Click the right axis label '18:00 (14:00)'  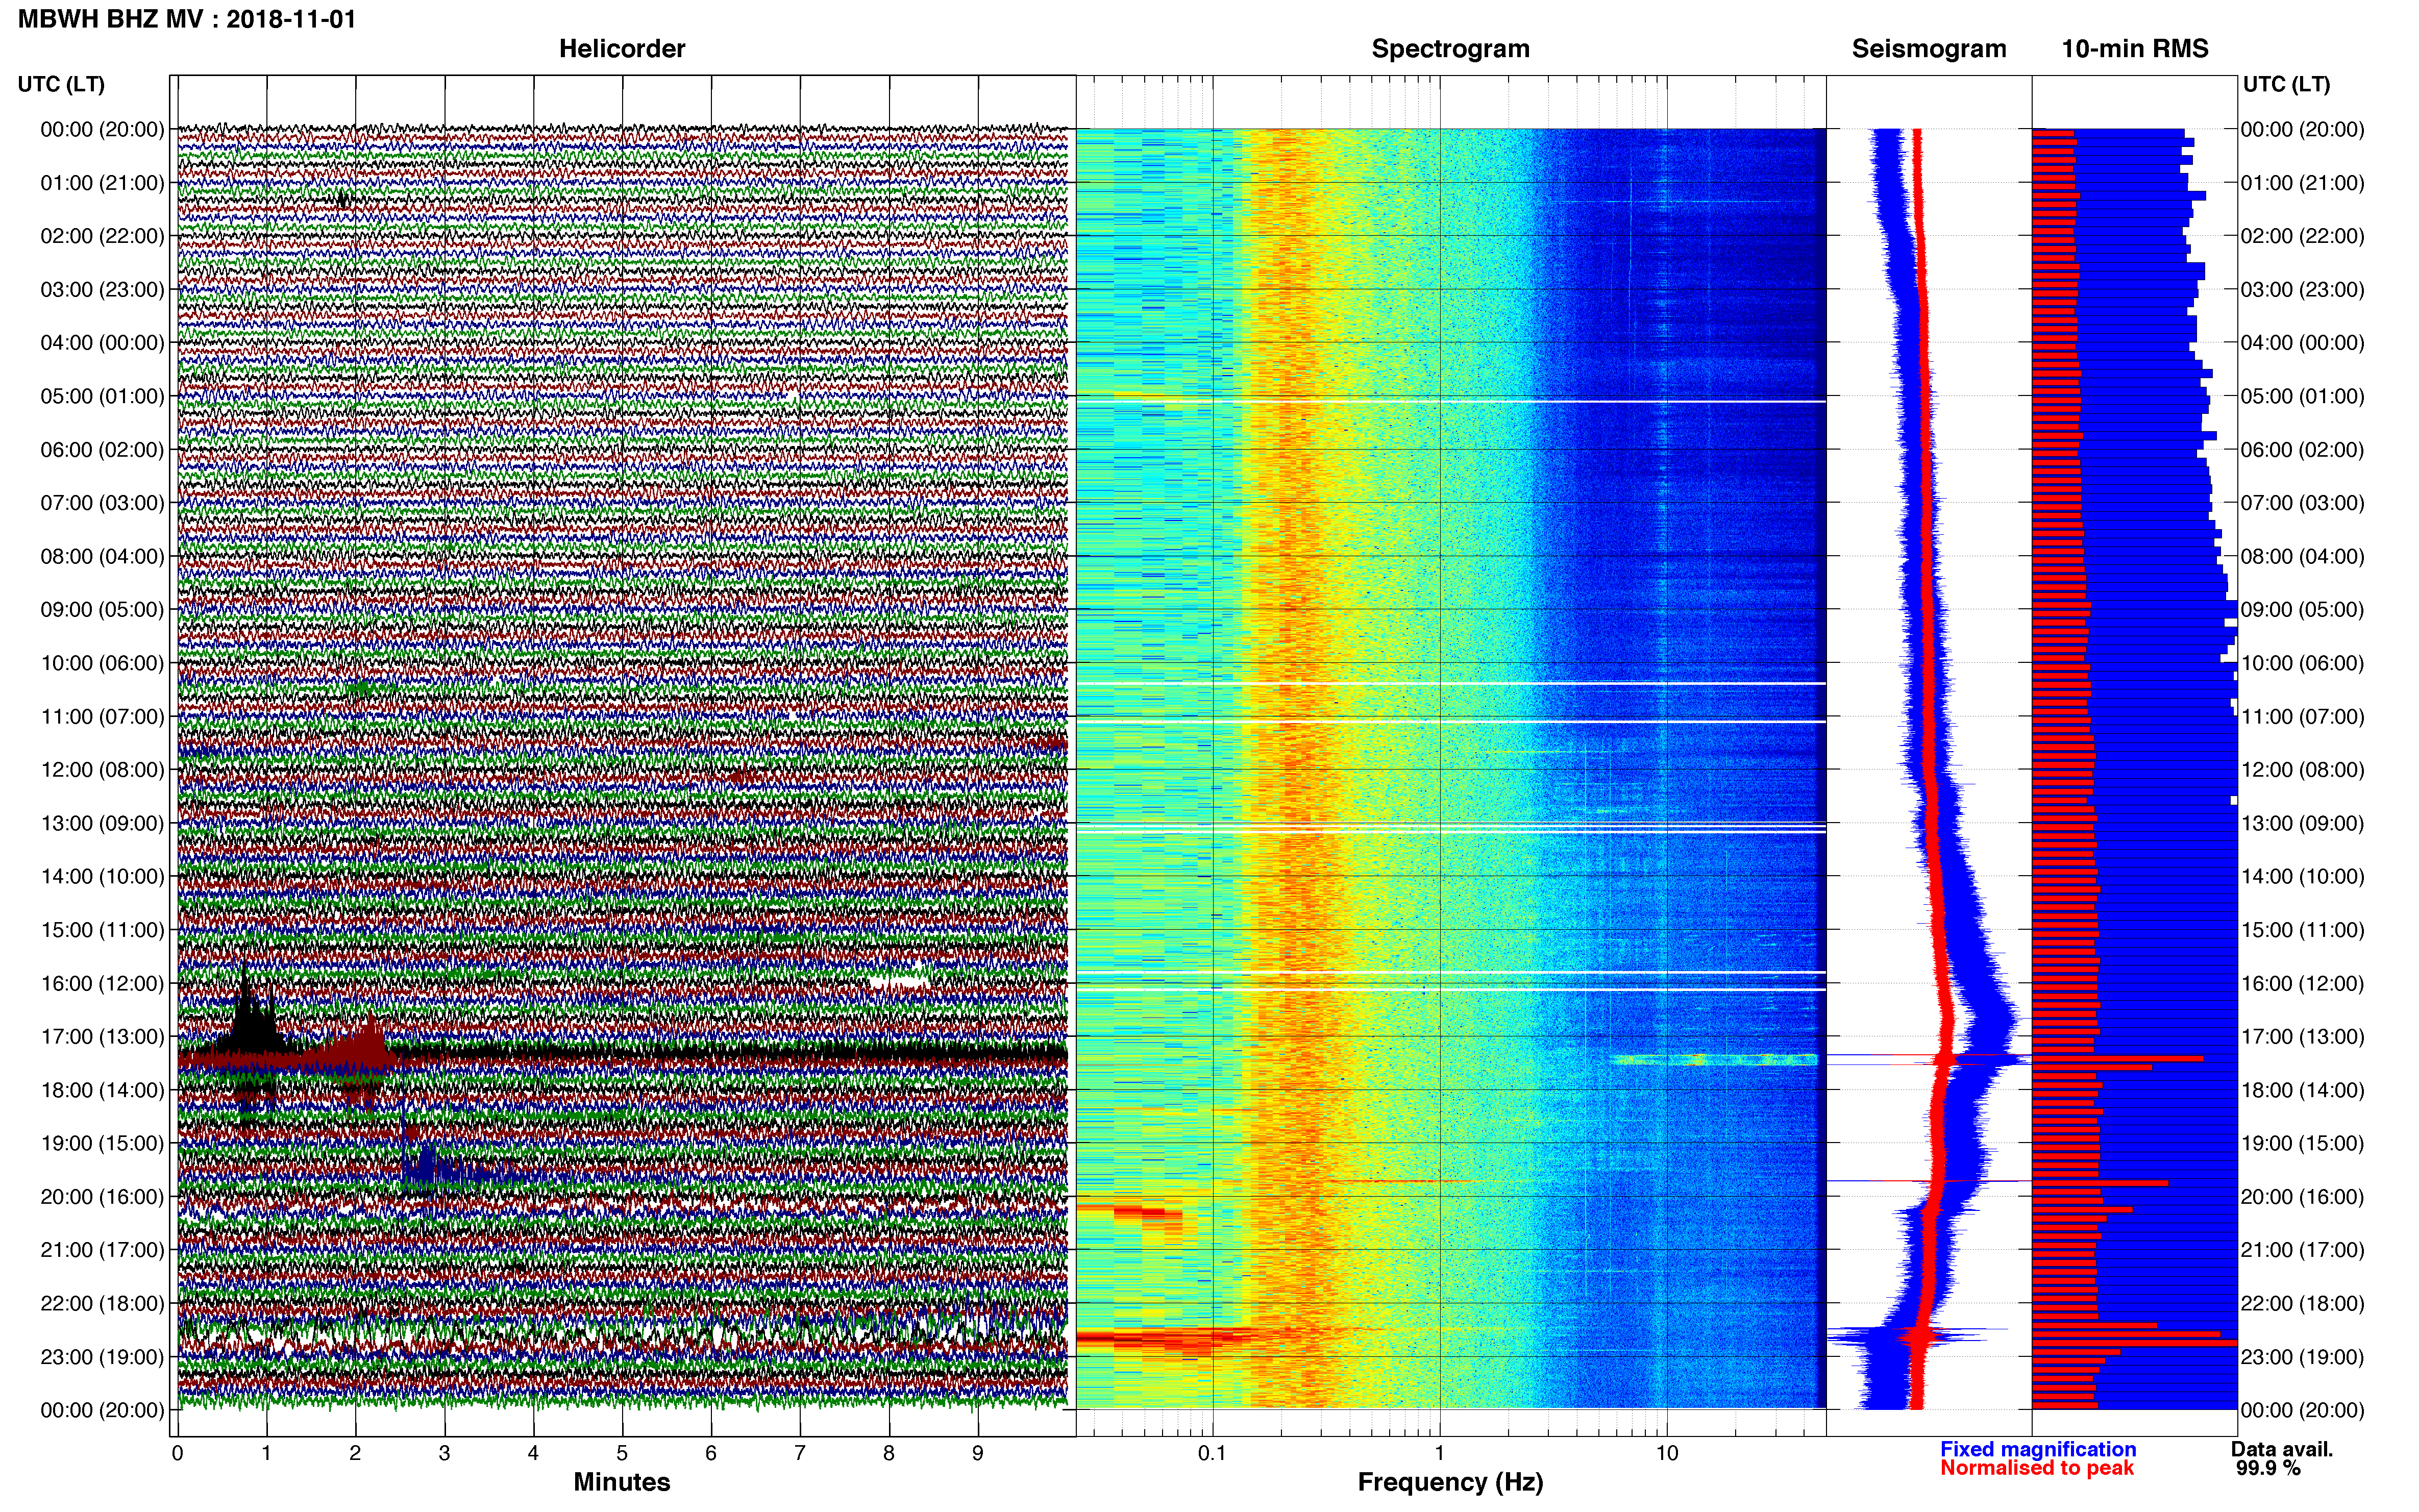[x=2303, y=1090]
